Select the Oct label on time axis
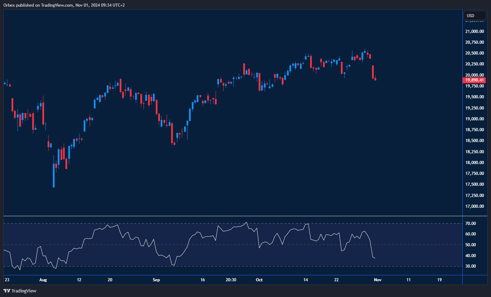The height and width of the screenshot is (297, 491). (x=259, y=280)
